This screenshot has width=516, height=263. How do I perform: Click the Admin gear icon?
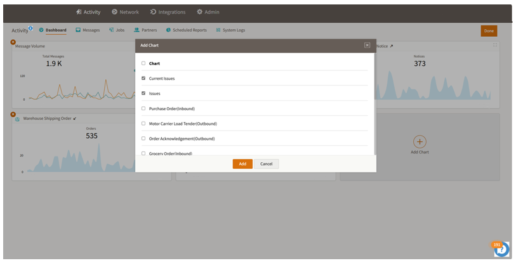click(x=199, y=12)
